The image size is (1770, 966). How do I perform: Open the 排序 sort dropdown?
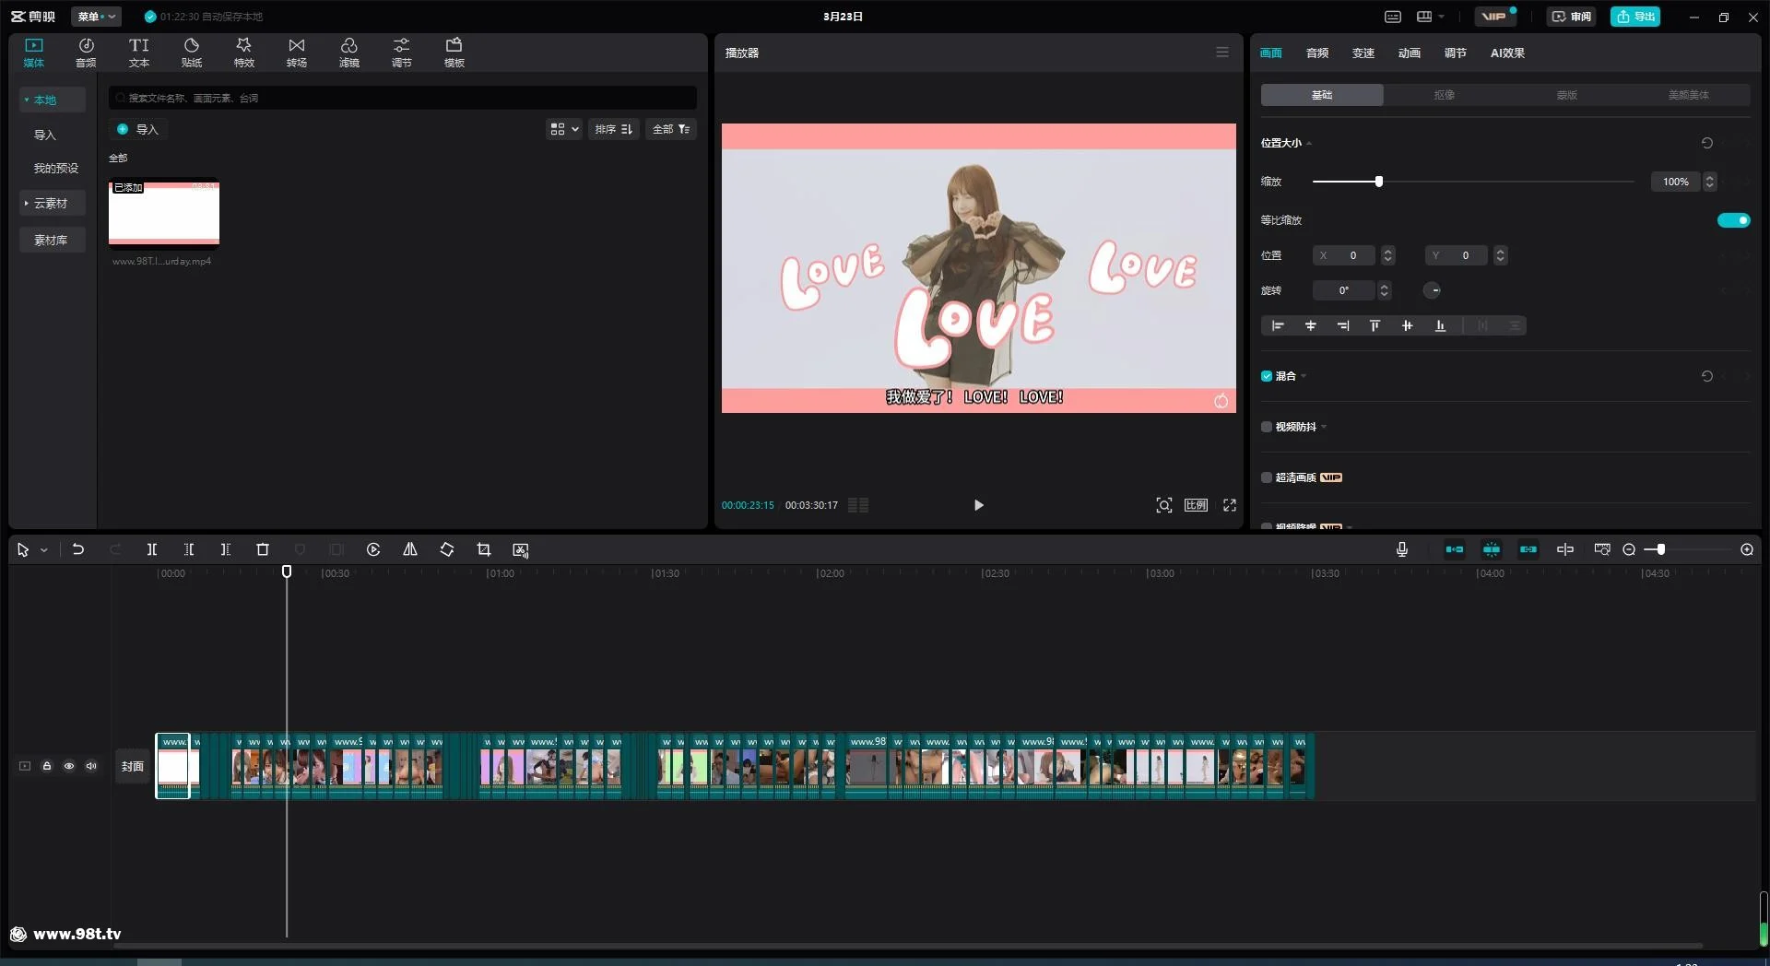(x=613, y=129)
